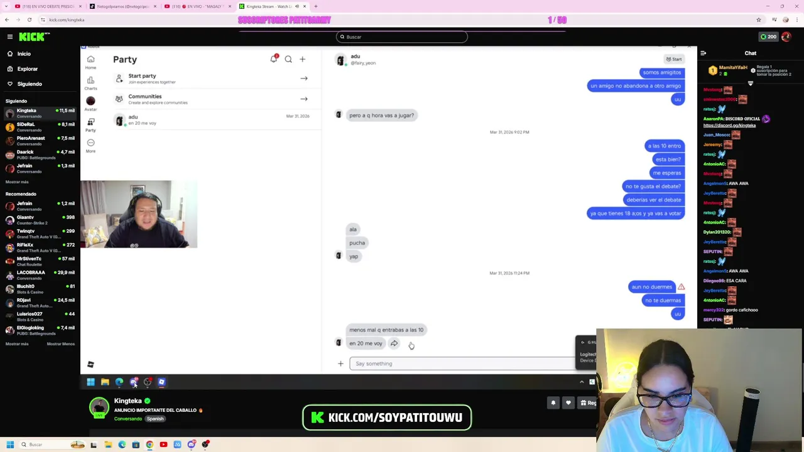Focus the Kick Buscar search field
Image resolution: width=804 pixels, height=452 pixels.
click(402, 37)
